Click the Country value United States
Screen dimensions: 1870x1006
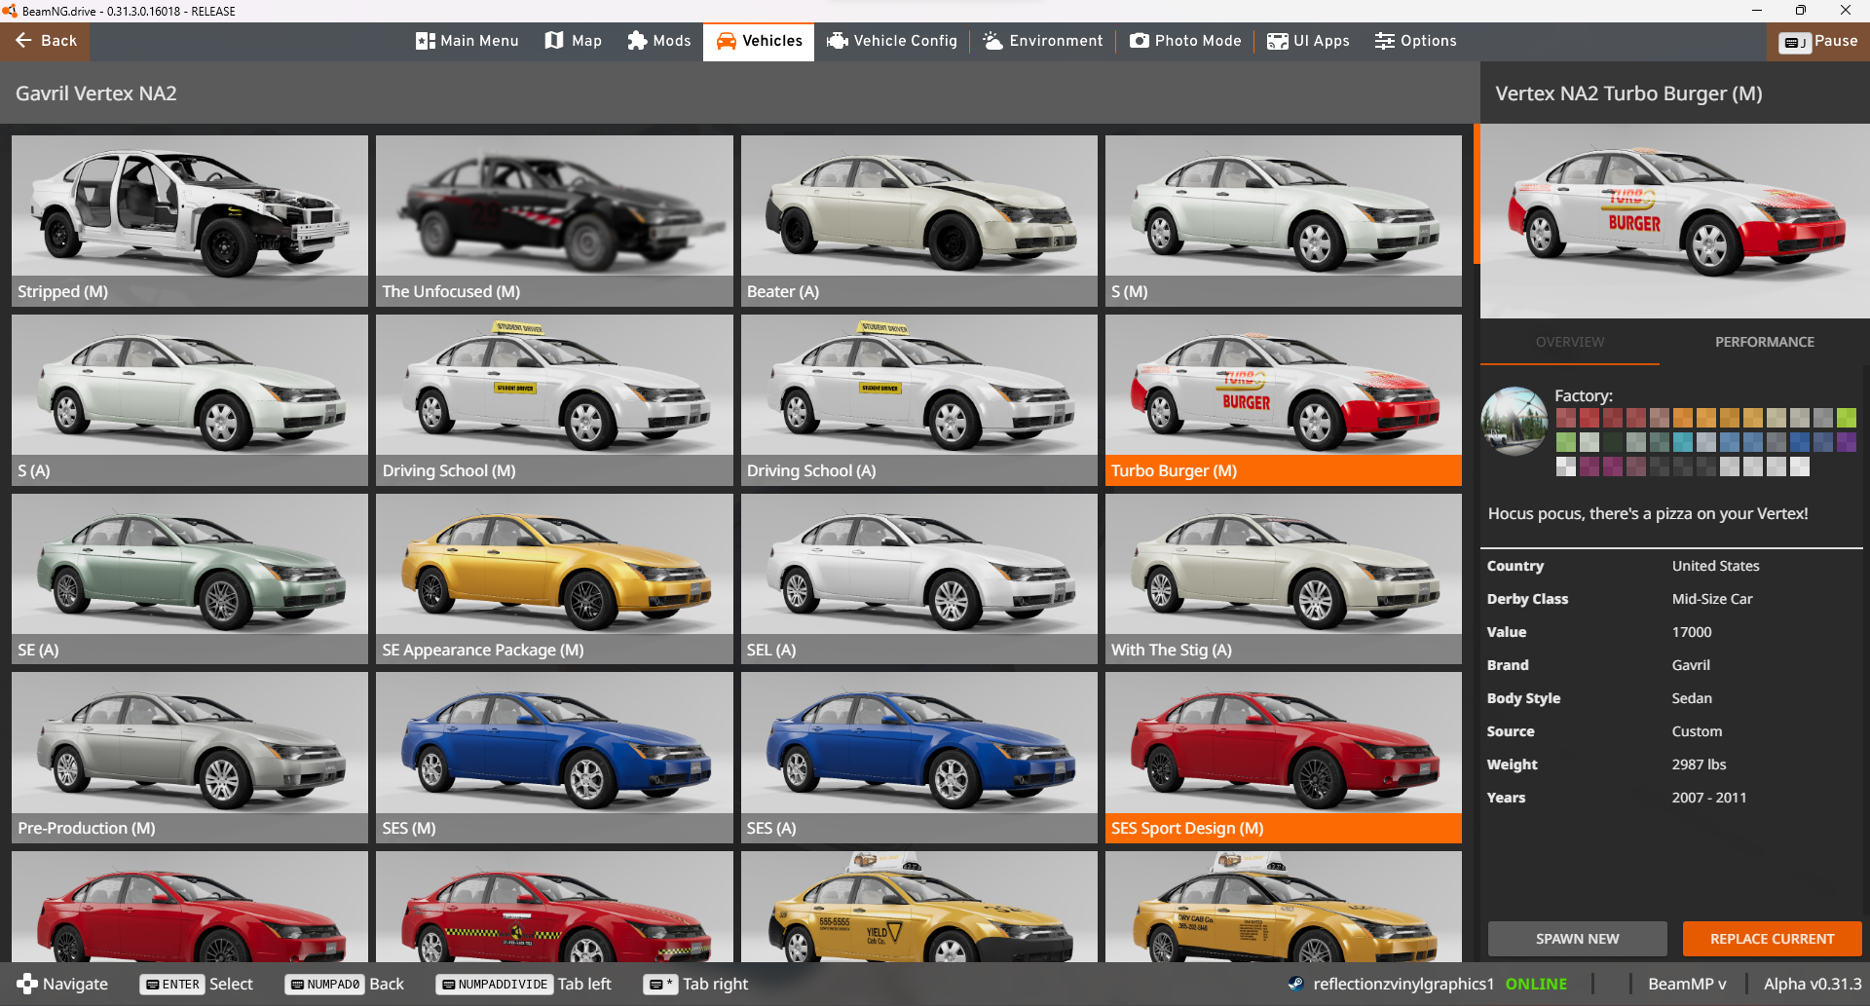pos(1715,566)
